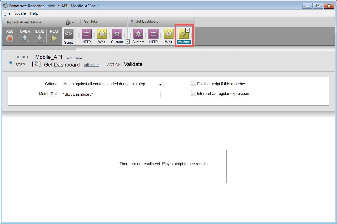Click the REC record button
The width and height of the screenshot is (337, 224).
tap(10, 36)
